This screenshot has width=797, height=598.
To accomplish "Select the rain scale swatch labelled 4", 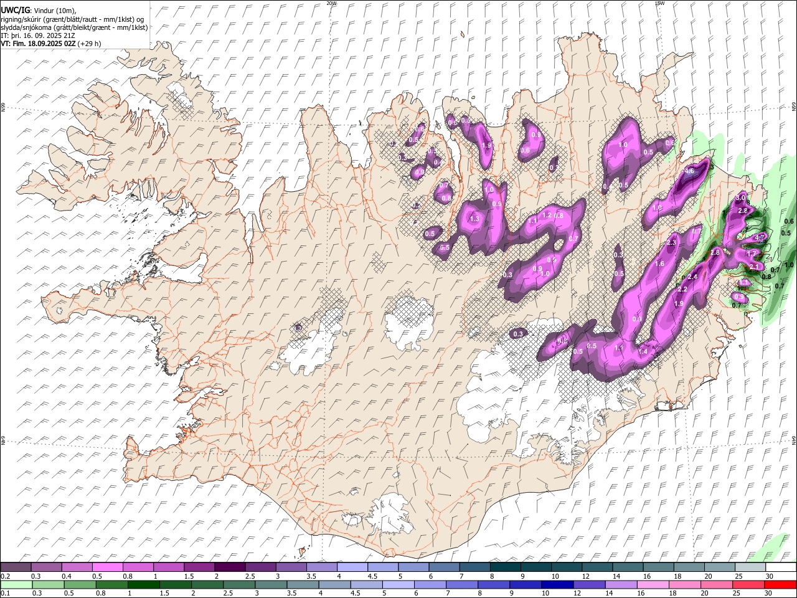I will click(334, 585).
